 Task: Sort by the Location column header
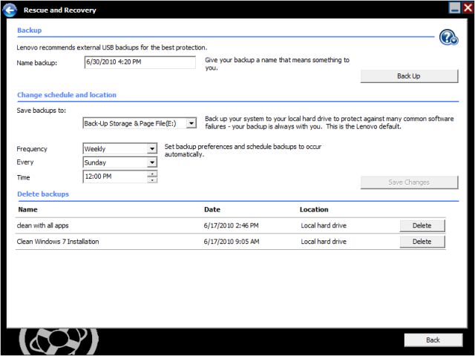point(314,209)
